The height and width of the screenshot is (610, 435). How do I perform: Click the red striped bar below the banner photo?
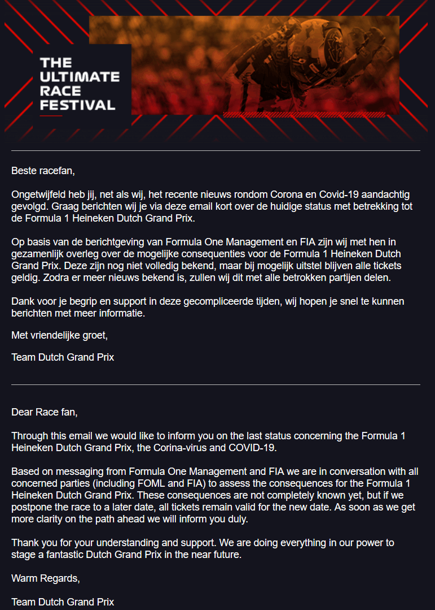[x=305, y=115]
